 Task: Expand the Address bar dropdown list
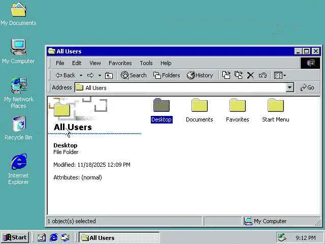point(290,87)
